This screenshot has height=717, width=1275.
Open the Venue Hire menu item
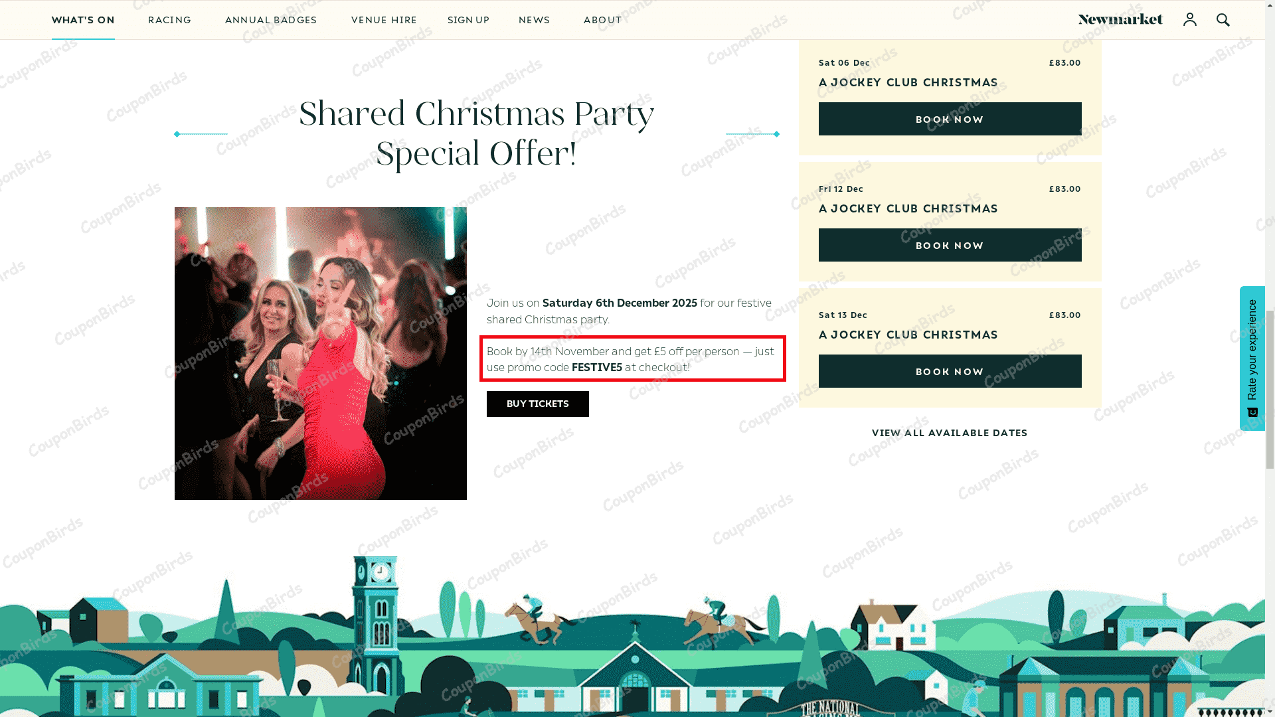point(384,20)
